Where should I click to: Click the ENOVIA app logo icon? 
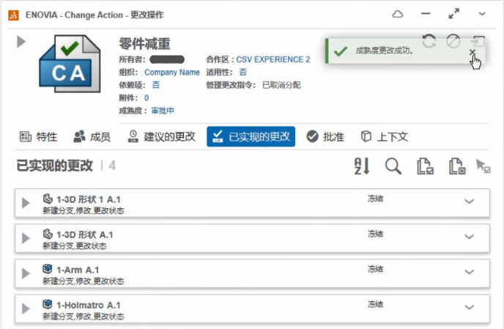(x=13, y=15)
